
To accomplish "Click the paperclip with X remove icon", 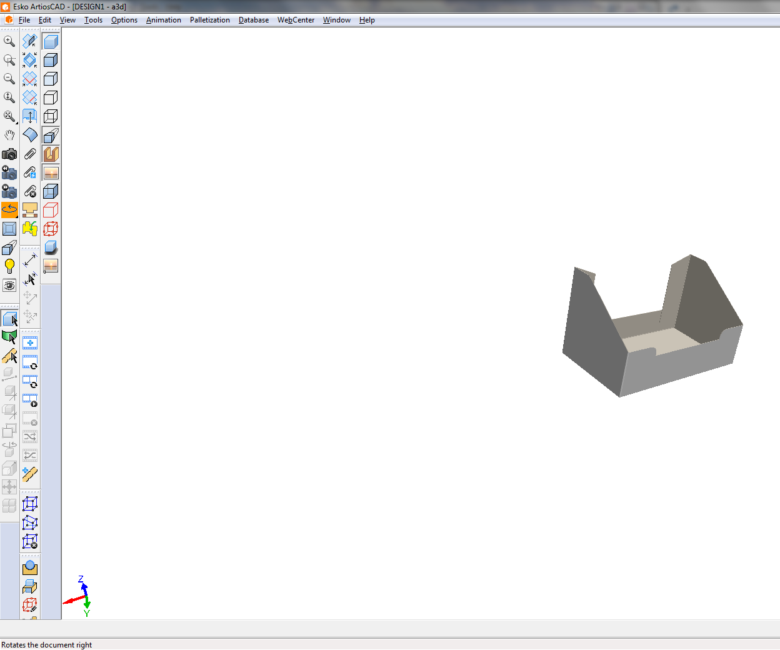I will point(30,191).
